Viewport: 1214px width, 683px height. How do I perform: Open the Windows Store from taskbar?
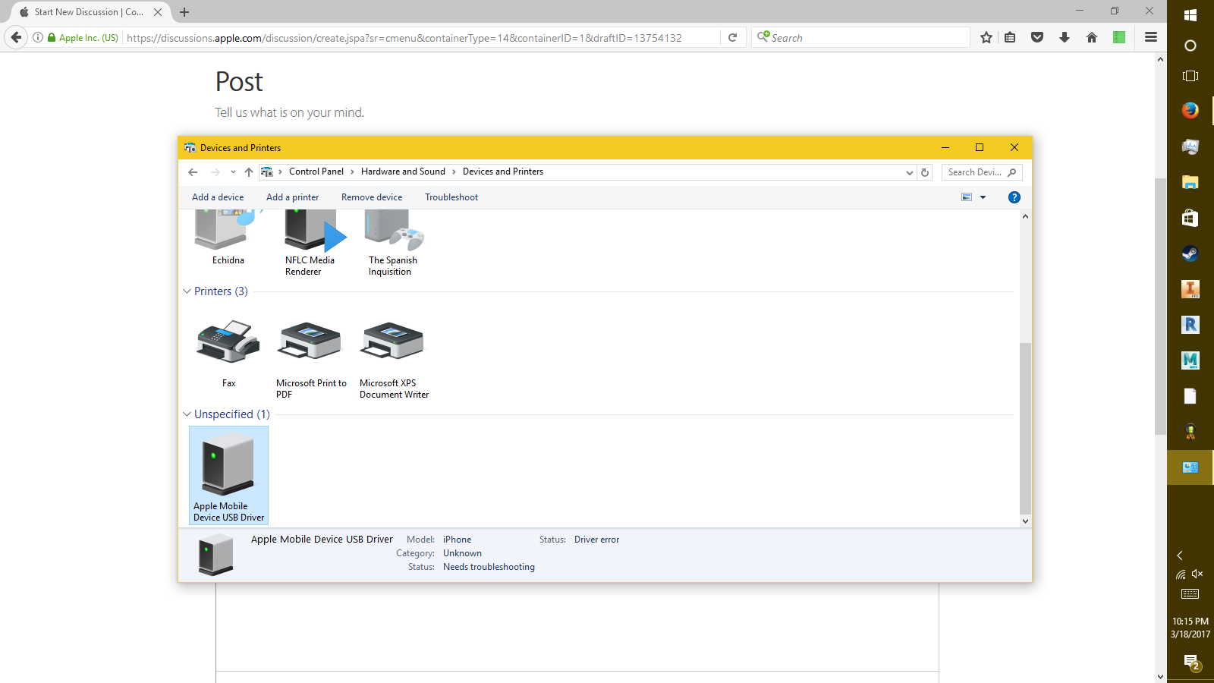click(1190, 218)
